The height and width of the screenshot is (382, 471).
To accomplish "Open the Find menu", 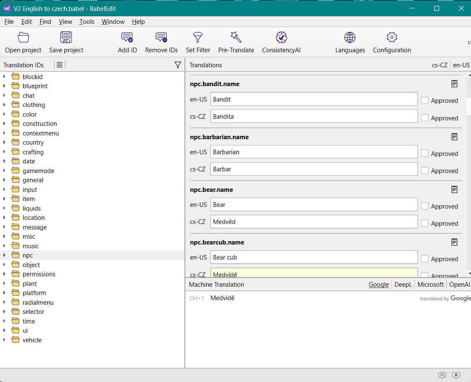I will pos(45,22).
